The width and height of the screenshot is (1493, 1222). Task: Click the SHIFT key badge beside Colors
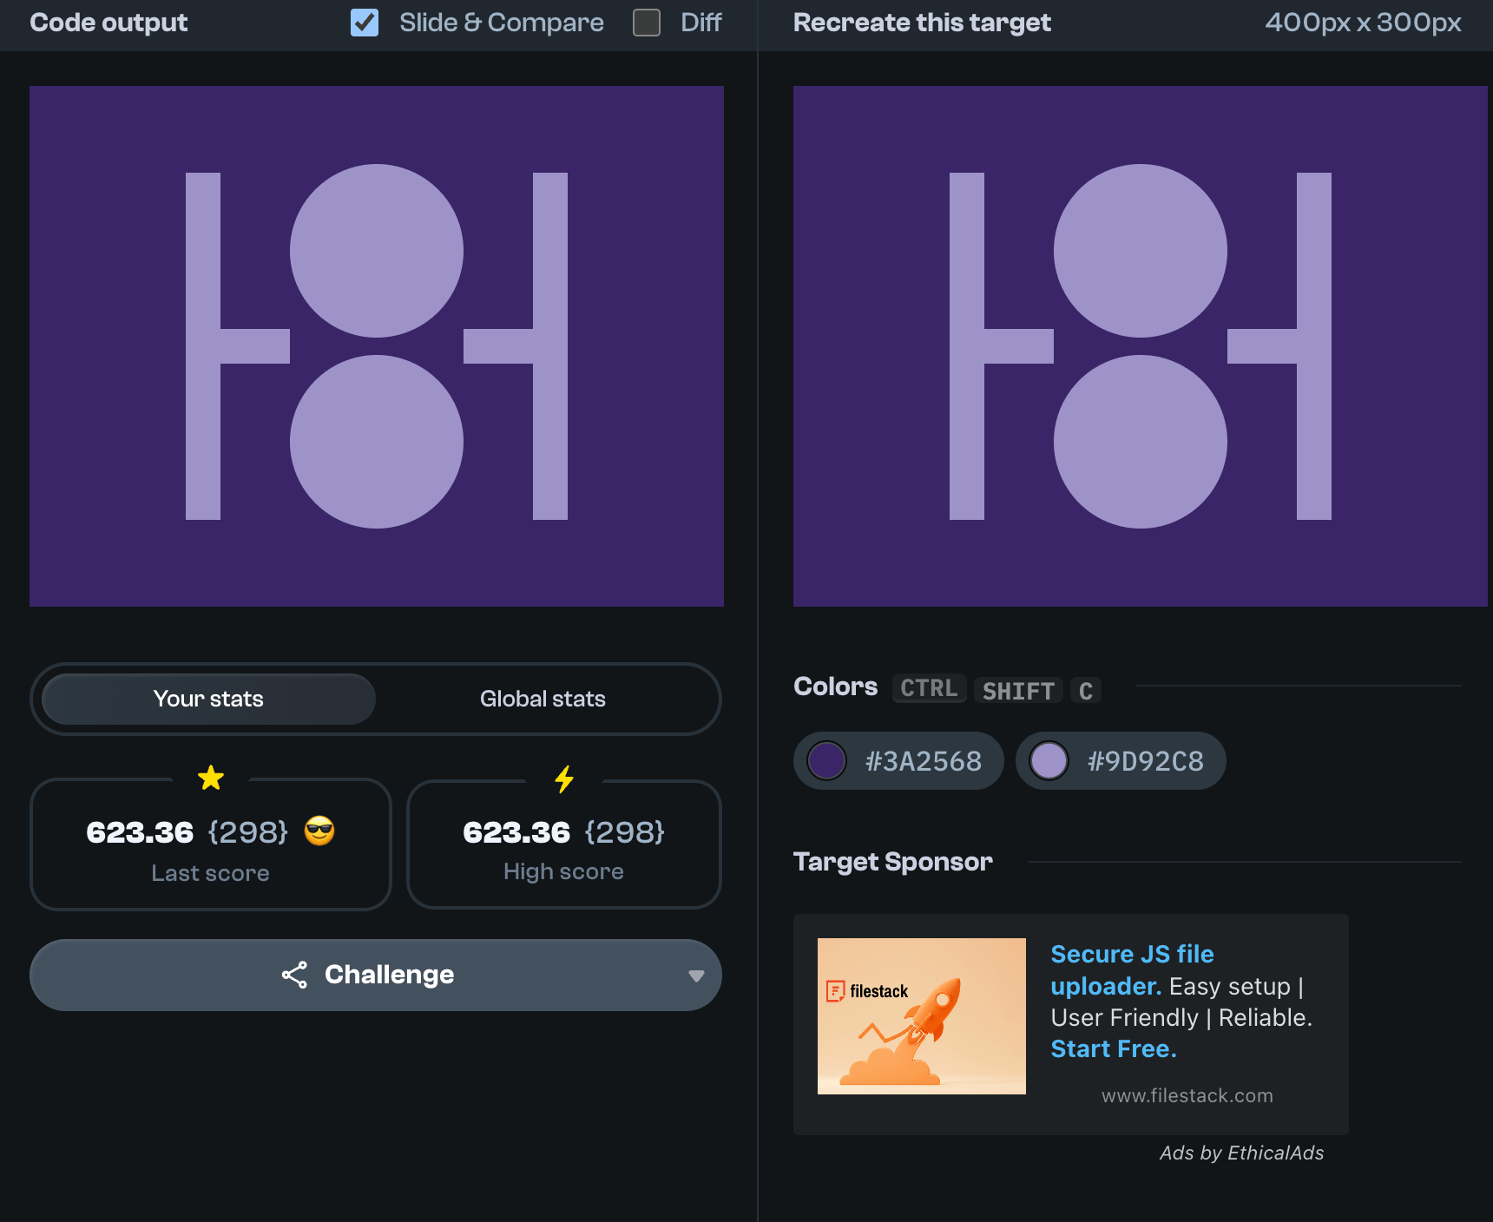[x=1018, y=691]
